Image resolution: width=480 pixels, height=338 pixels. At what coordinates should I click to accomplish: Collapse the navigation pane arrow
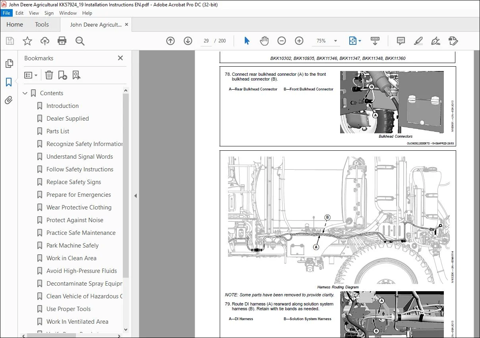coord(135,196)
